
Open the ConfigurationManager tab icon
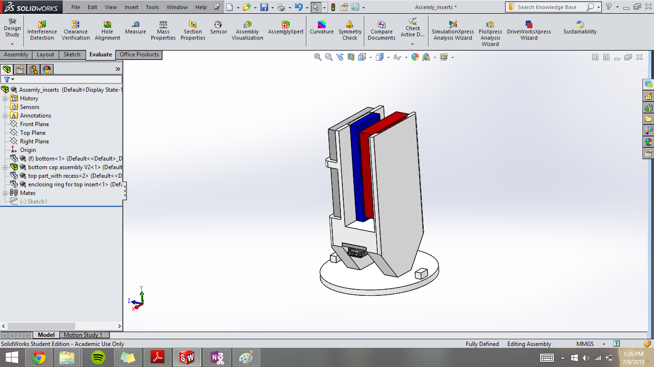click(34, 69)
